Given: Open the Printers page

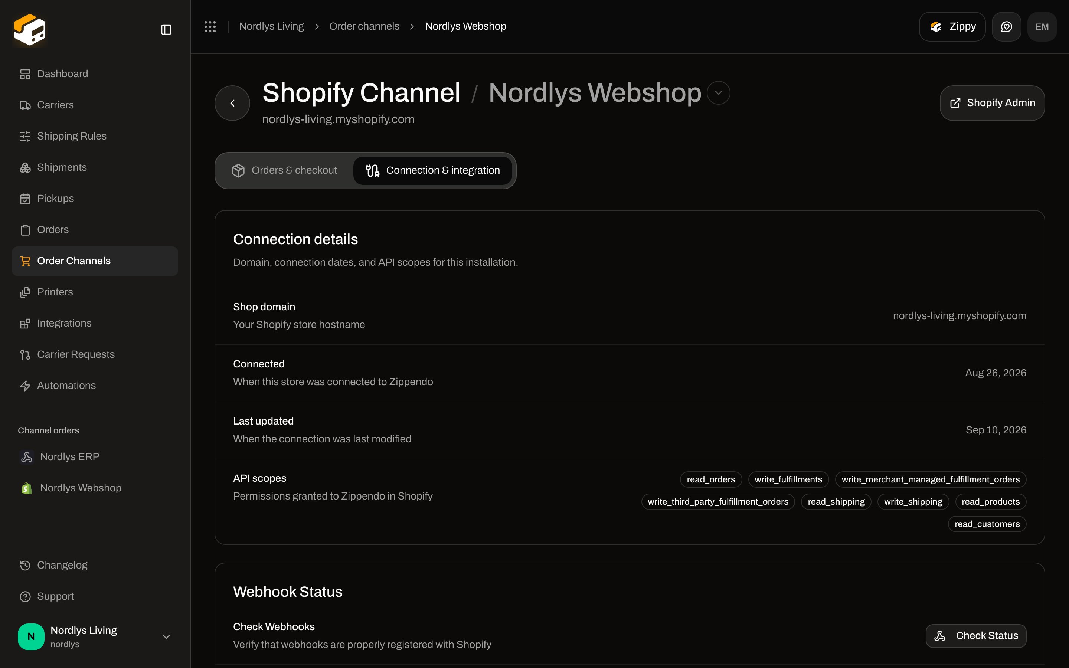Looking at the screenshot, I should pyautogui.click(x=95, y=292).
